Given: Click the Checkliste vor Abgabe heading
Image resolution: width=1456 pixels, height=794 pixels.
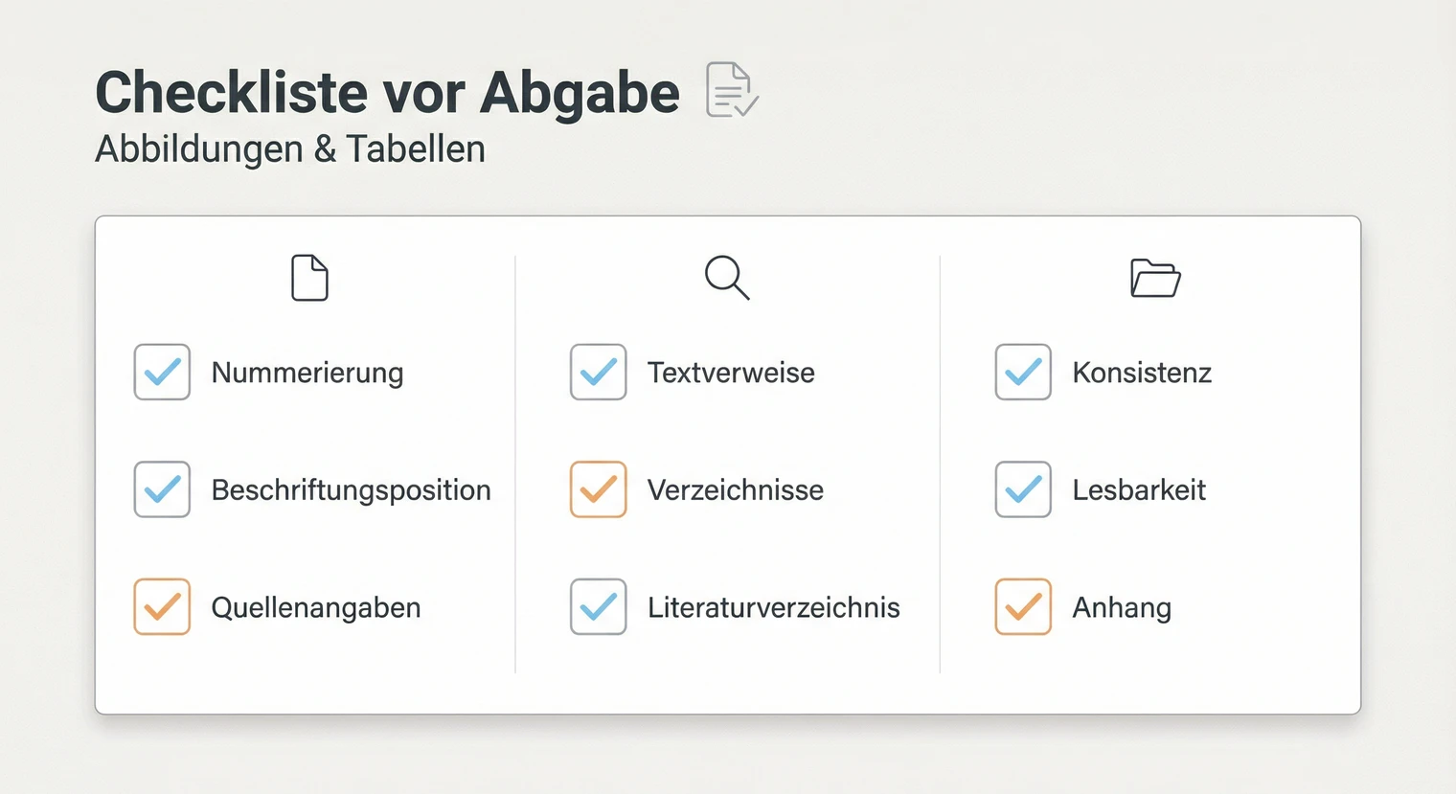Looking at the screenshot, I should [387, 91].
